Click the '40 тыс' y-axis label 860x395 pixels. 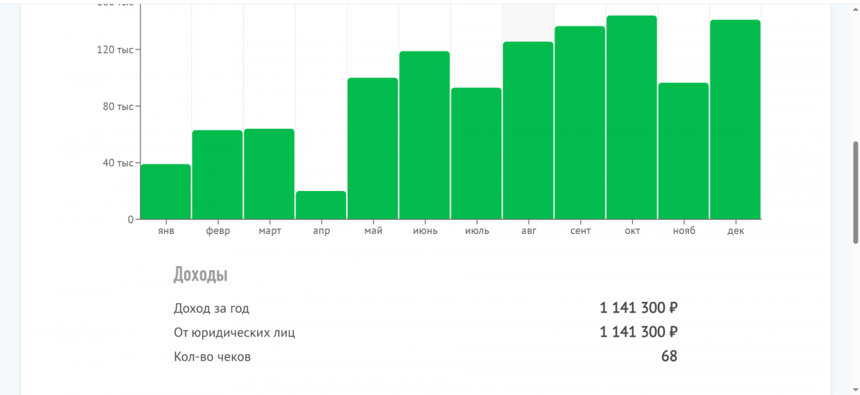(118, 162)
